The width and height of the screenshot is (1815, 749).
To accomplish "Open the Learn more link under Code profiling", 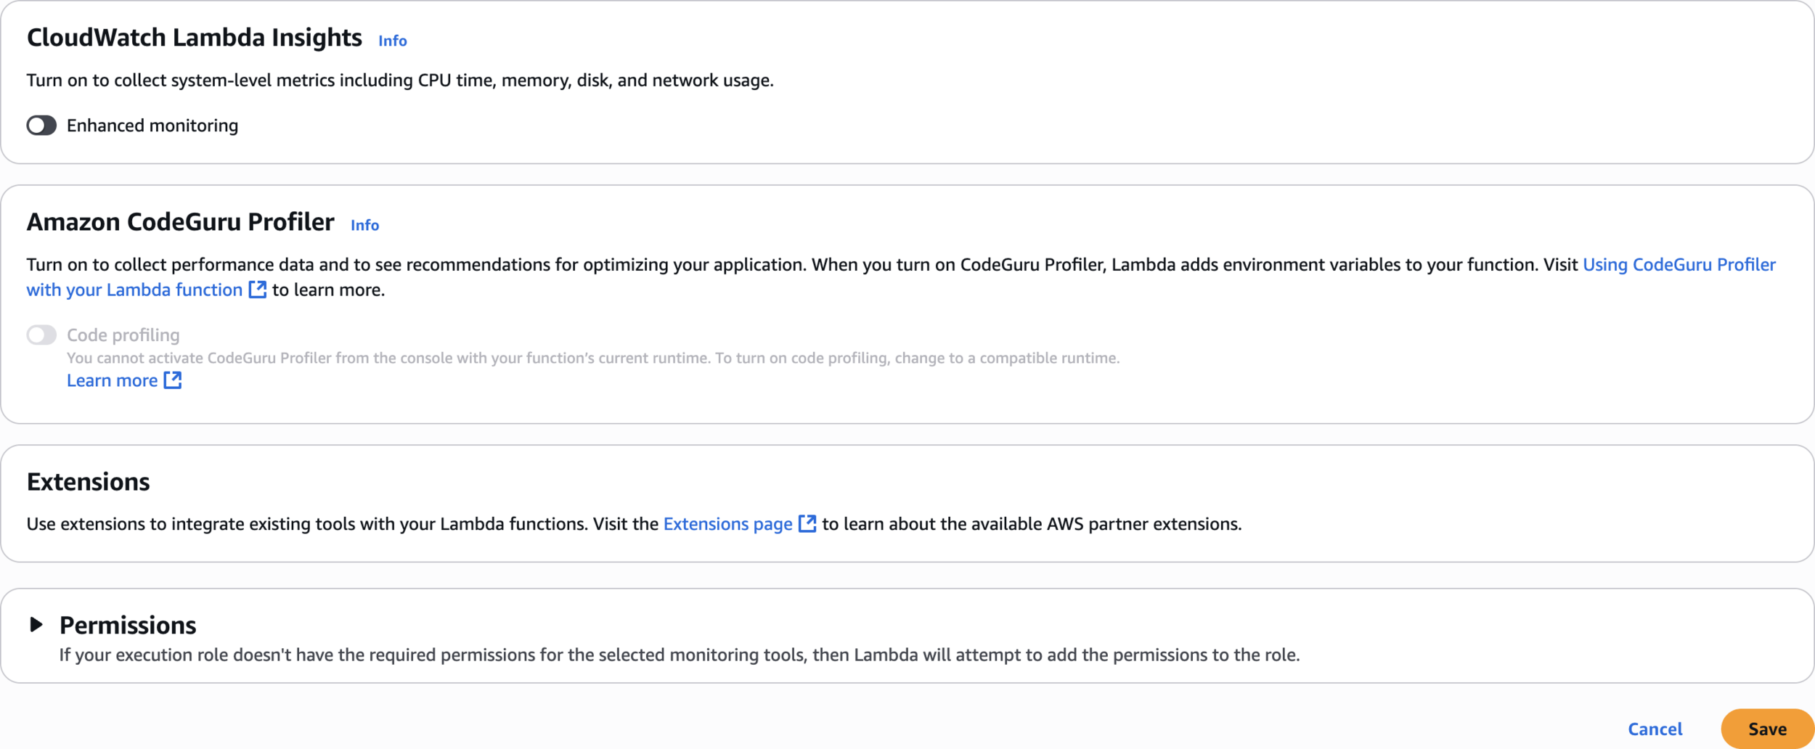I will click(x=113, y=380).
